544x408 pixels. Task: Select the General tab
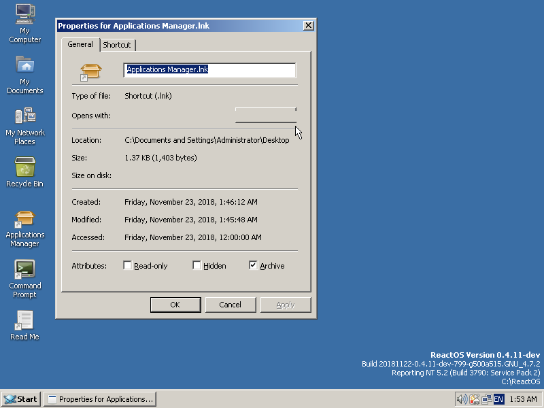click(x=80, y=44)
